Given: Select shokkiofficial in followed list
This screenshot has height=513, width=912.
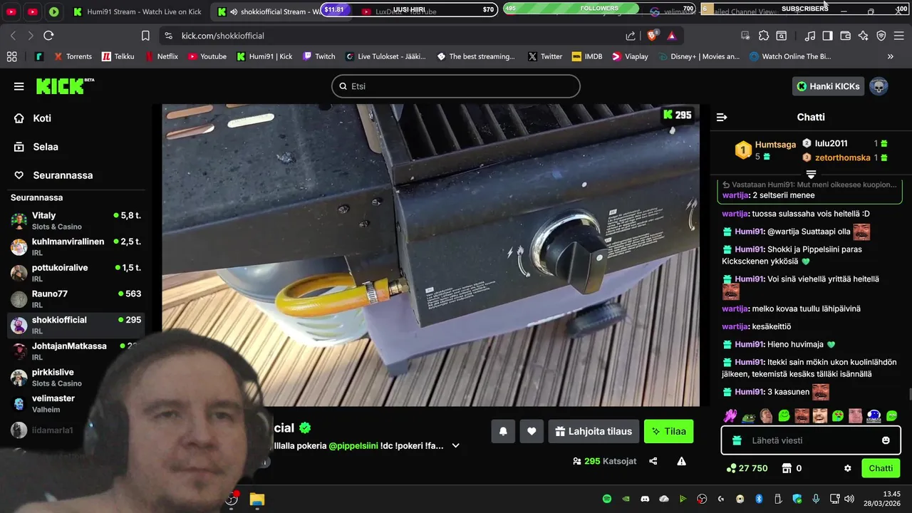Looking at the screenshot, I should 76,325.
